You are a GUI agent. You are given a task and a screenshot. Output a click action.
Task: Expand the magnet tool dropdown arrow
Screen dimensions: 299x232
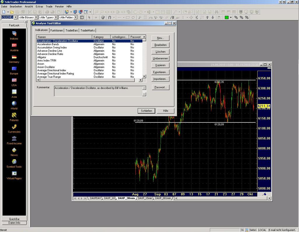pyautogui.click(x=114, y=17)
